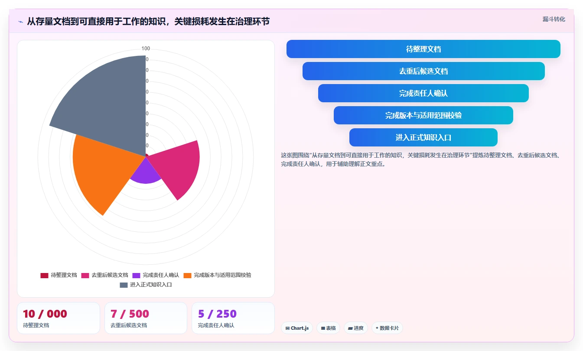The width and height of the screenshot is (583, 351).
Task: Click the lightning icon beside the title
Action: (20, 22)
